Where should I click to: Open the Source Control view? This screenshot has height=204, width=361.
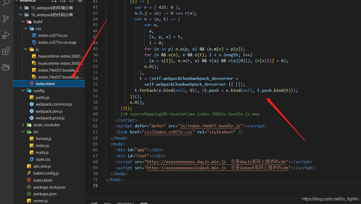click(6, 19)
